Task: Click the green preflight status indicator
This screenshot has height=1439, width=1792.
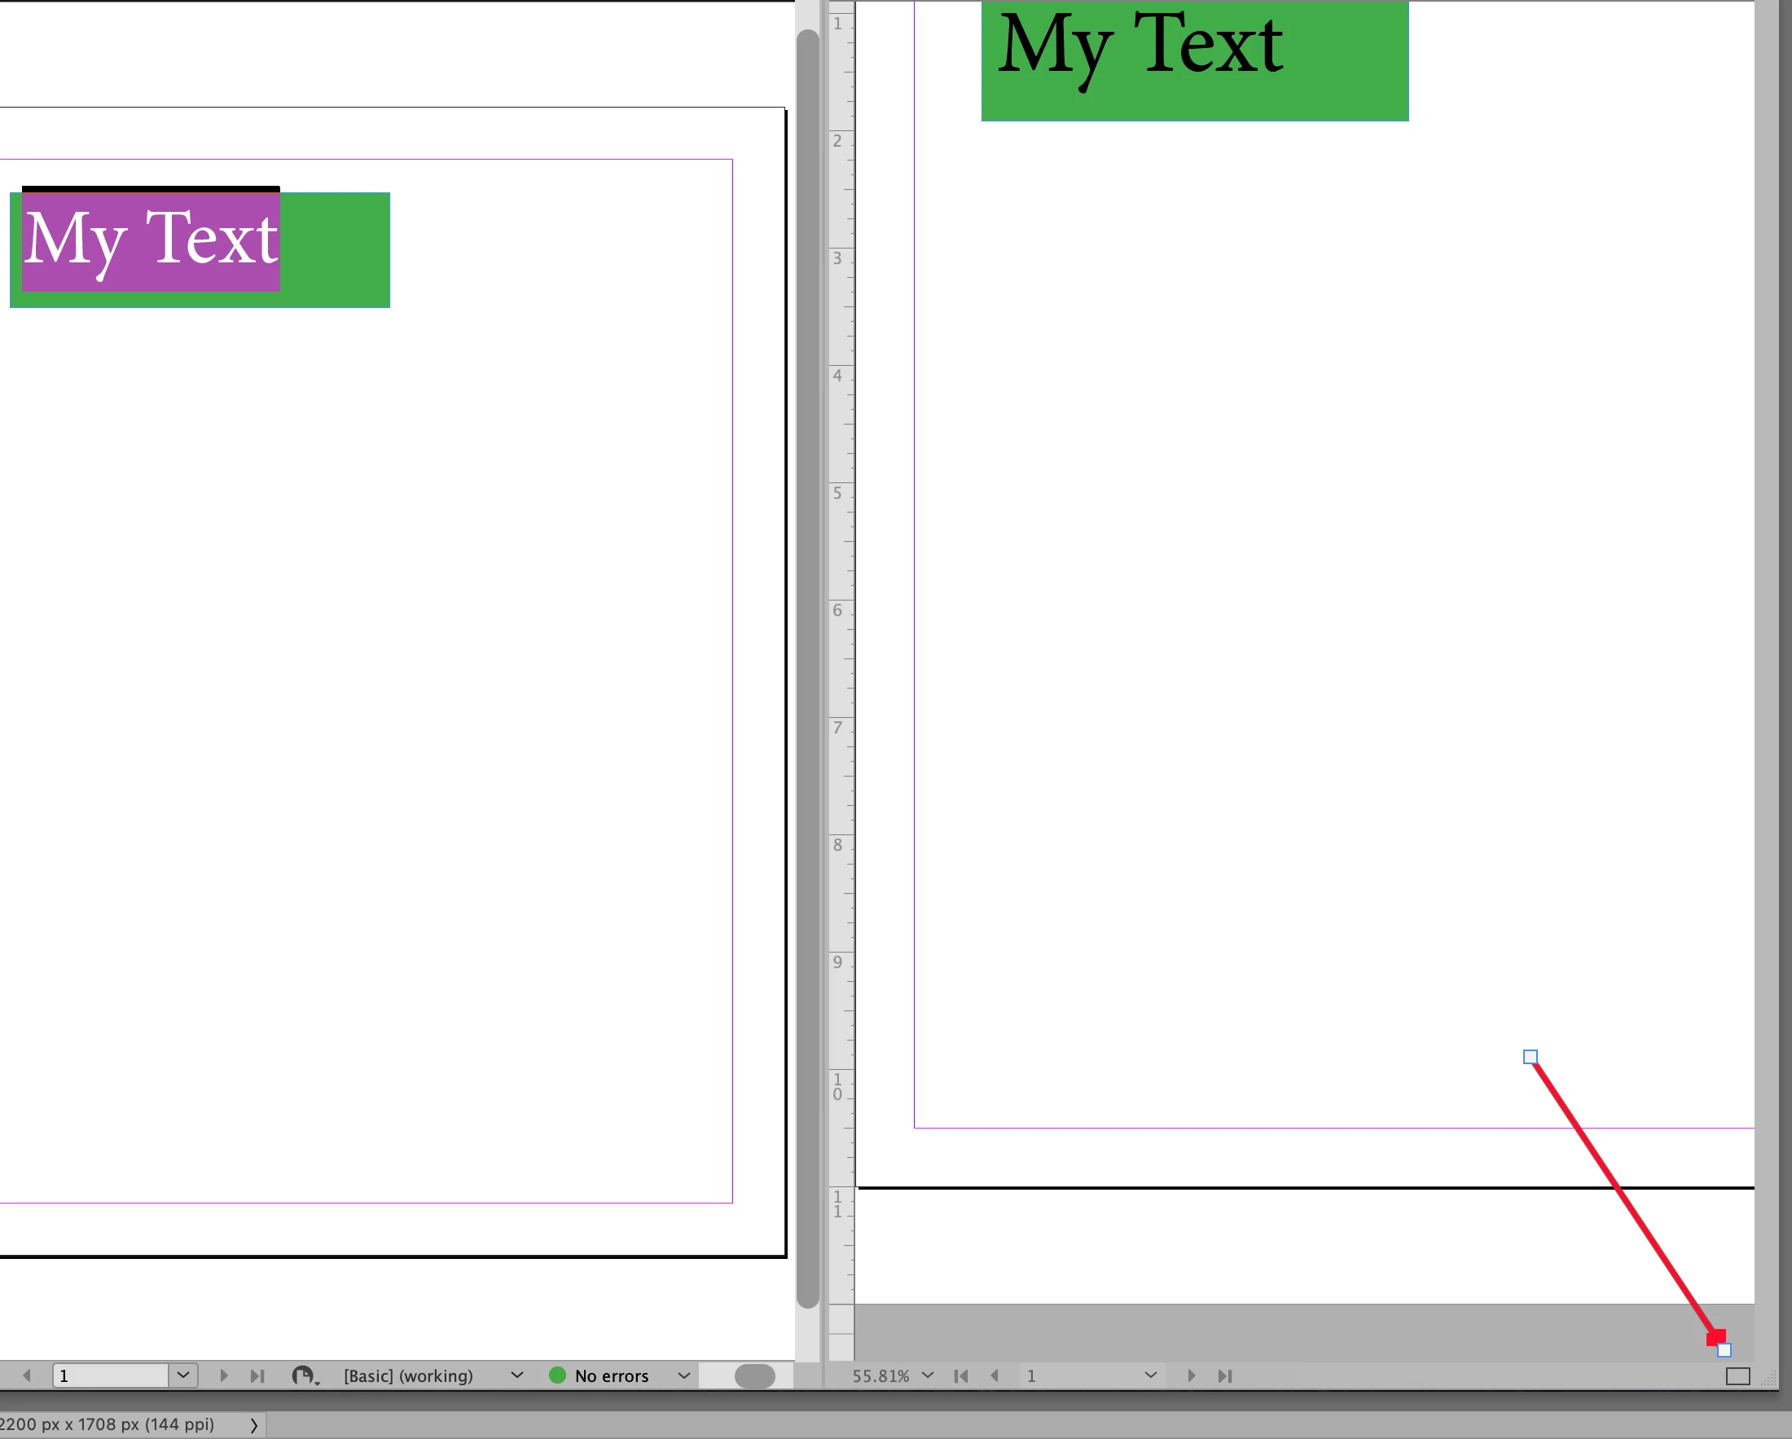Action: pos(558,1375)
